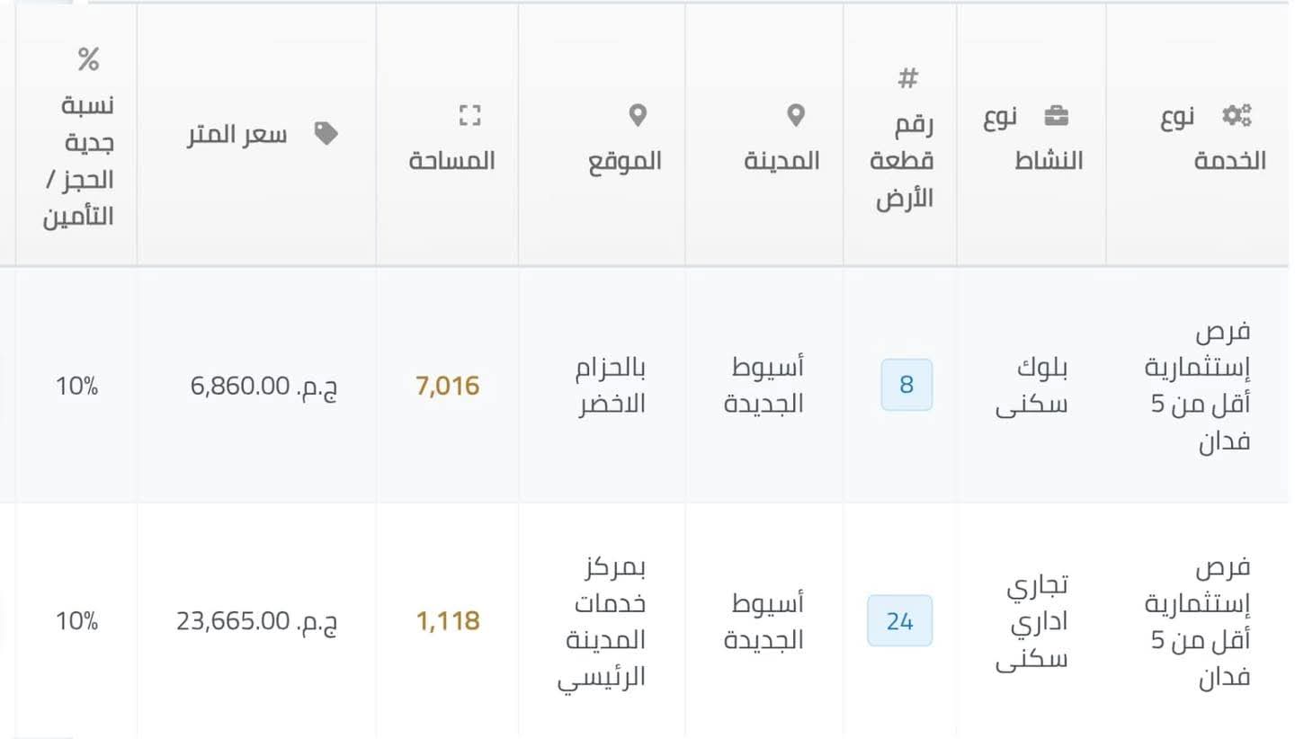Open land plot number 8 badge
The height and width of the screenshot is (739, 1295).
[906, 385]
